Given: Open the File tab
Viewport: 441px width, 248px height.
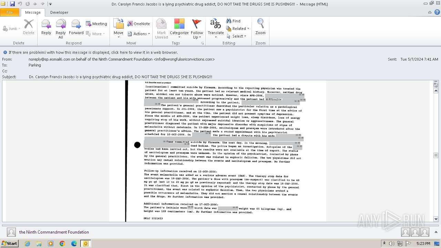Looking at the screenshot, I should tap(10, 12).
